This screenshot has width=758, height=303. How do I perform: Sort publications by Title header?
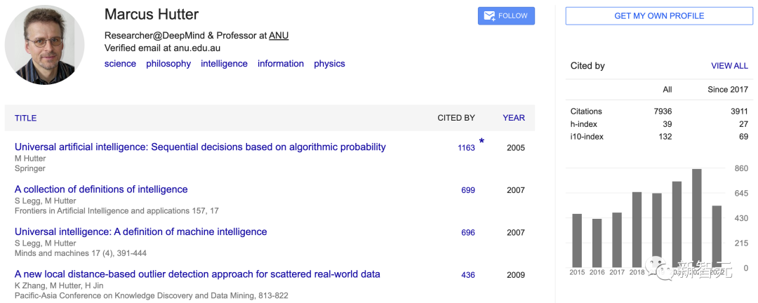(25, 118)
